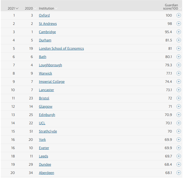Expand details for Durham row
184x178 pixels.
click(178, 40)
